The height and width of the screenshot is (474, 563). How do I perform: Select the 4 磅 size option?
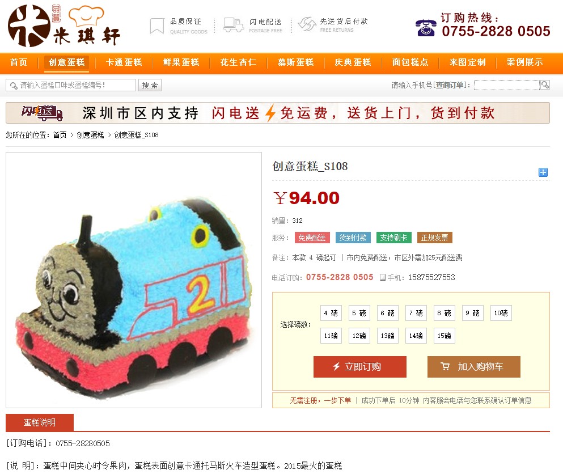point(331,313)
